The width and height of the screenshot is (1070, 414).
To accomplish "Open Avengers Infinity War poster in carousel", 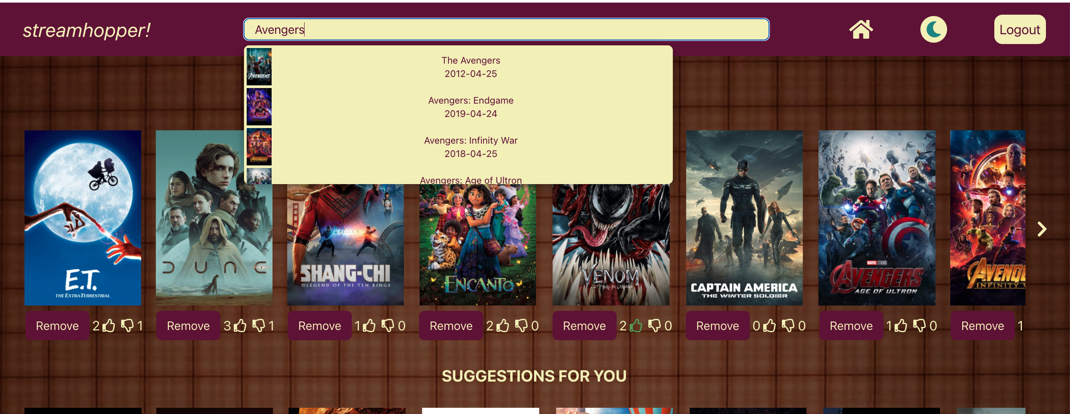I will (x=988, y=218).
